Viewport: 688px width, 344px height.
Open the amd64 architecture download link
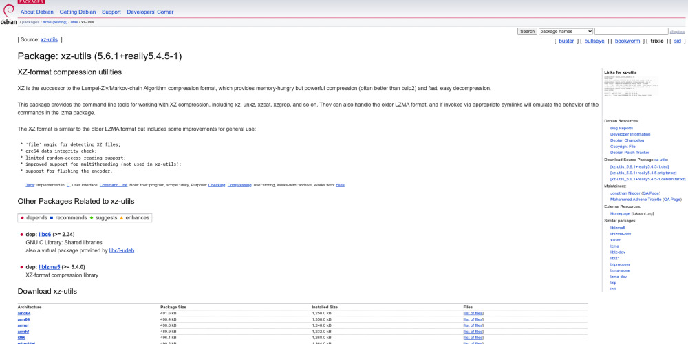coord(23,313)
